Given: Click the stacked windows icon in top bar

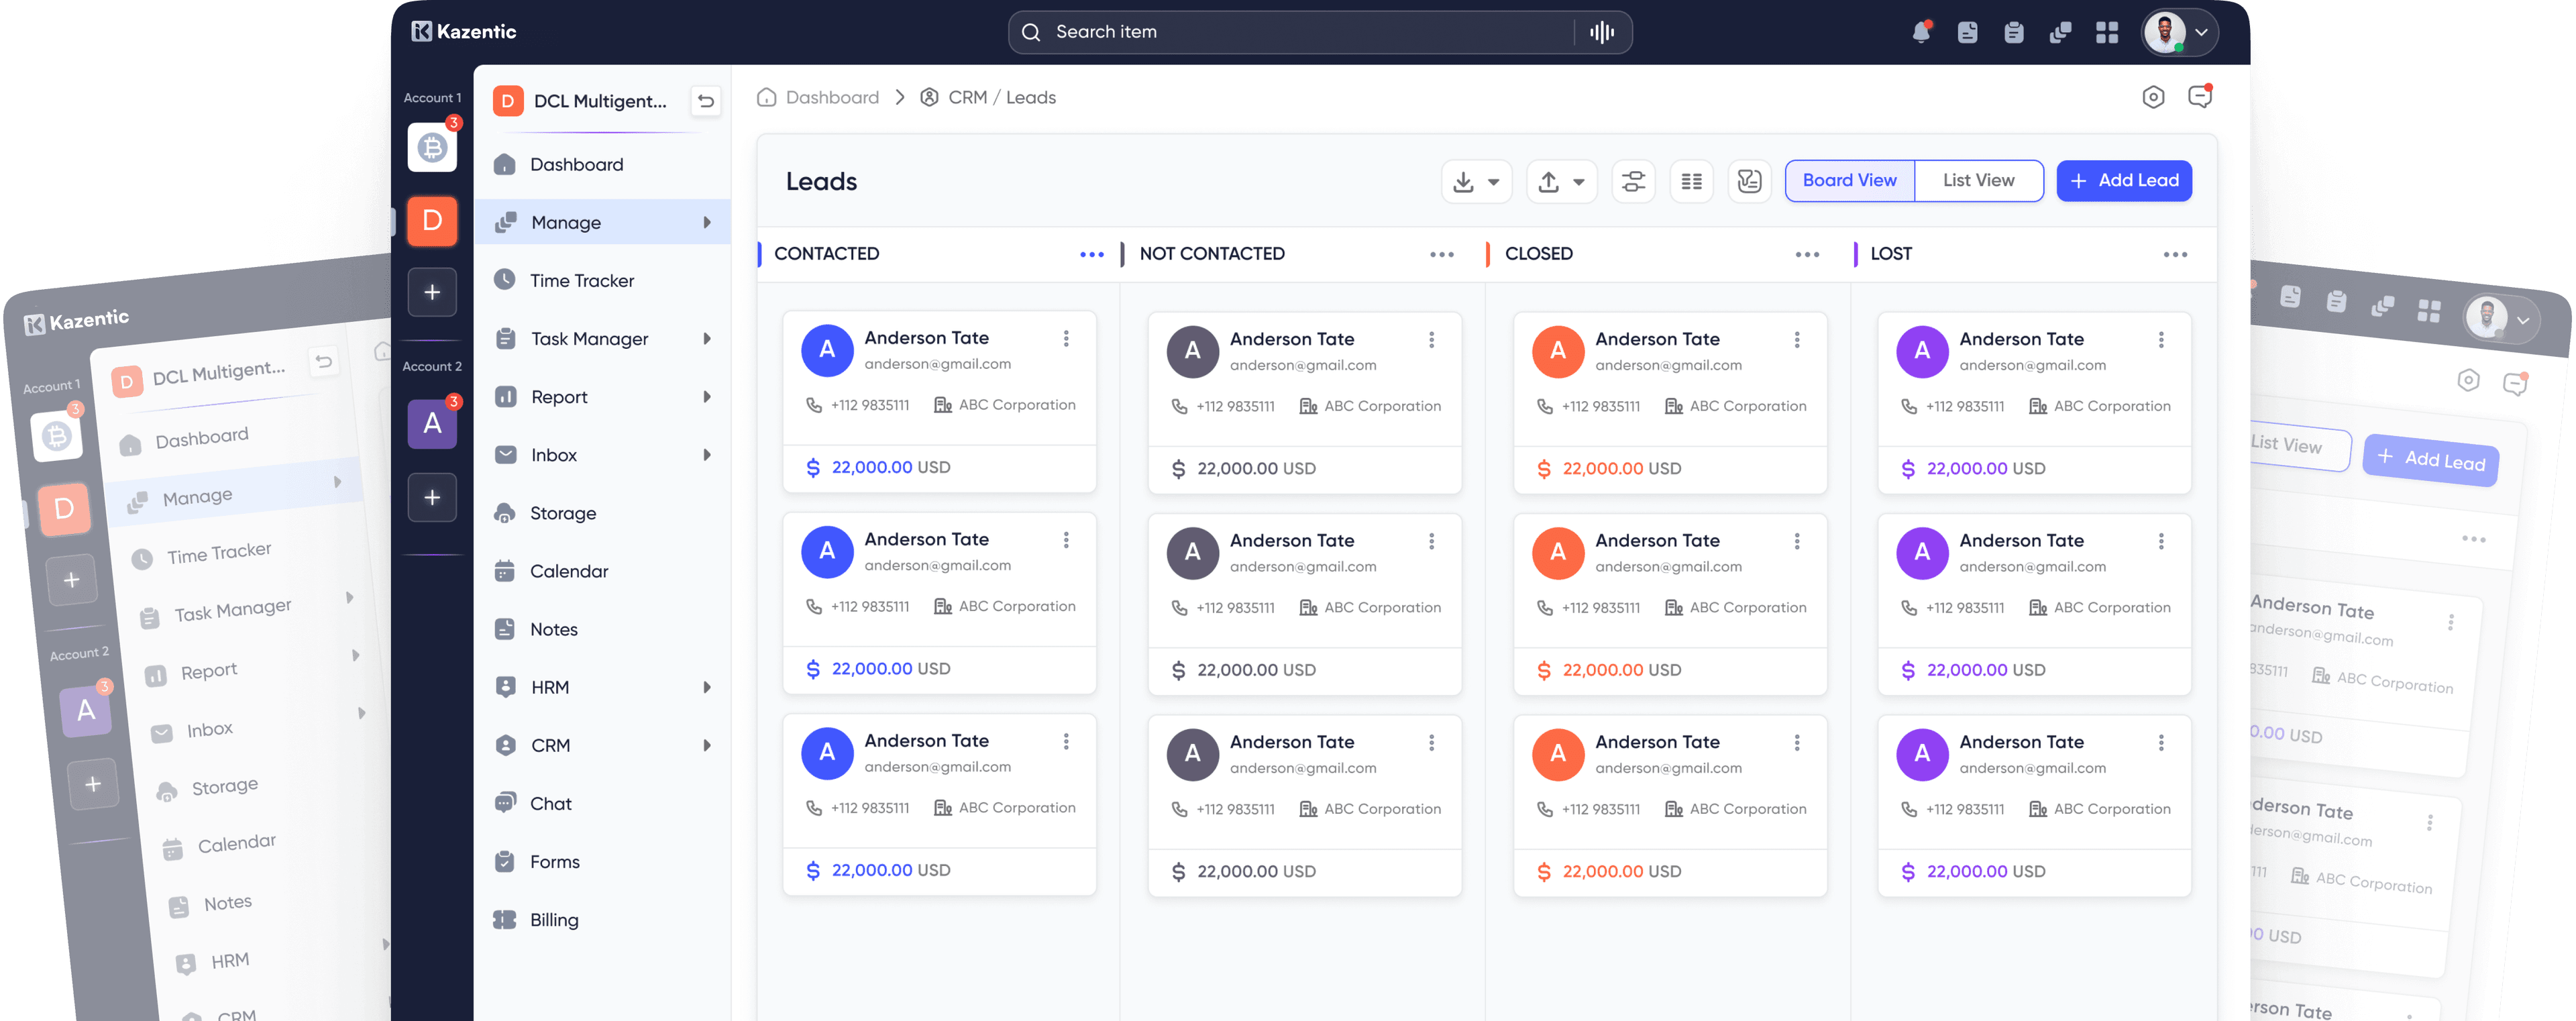Looking at the screenshot, I should 2060,32.
